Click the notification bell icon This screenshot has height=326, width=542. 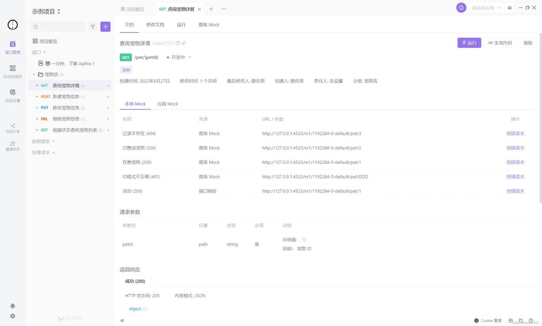(13, 306)
